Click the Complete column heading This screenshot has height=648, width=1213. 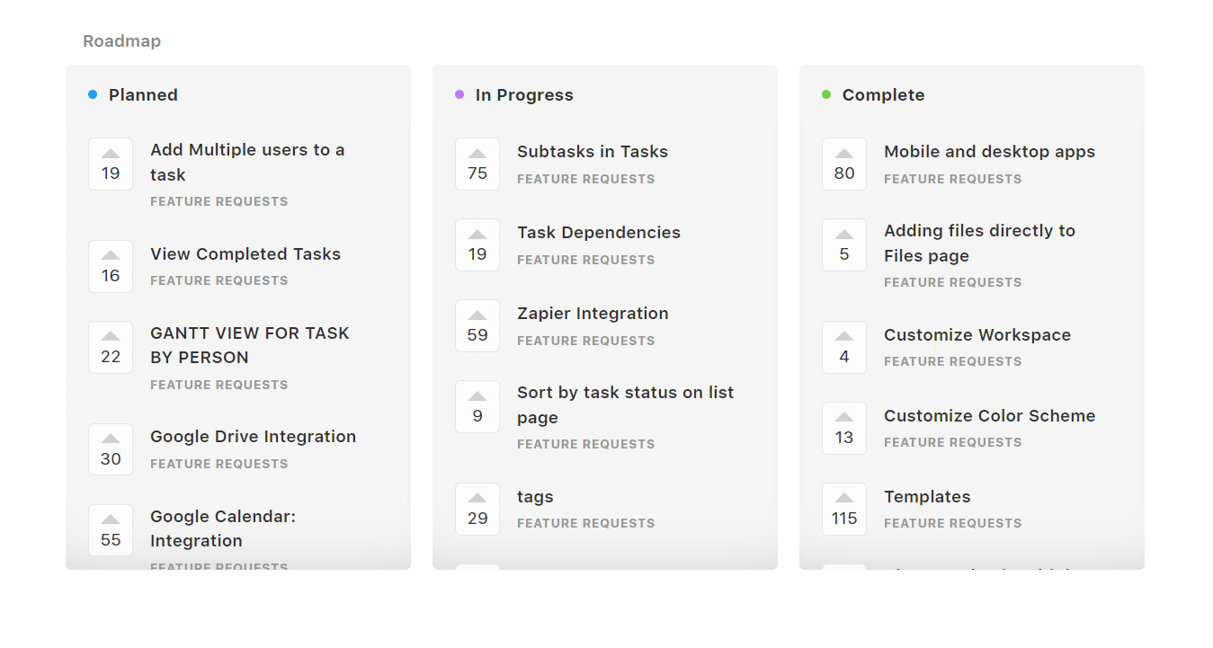click(x=883, y=95)
